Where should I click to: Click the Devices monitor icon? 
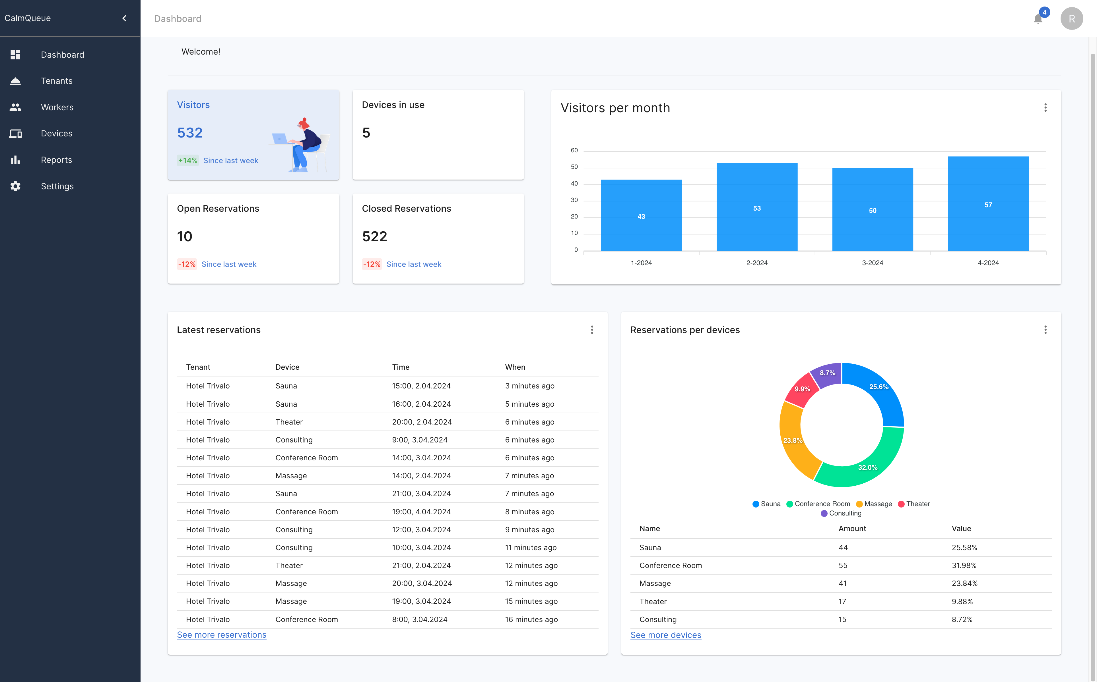tap(15, 134)
